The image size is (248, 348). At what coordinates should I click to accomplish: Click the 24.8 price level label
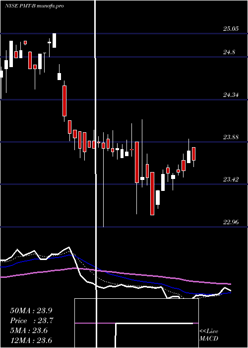229,52
